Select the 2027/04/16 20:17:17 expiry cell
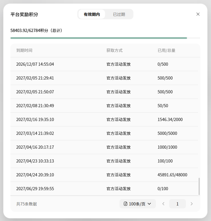The image size is (211, 221). point(35,147)
